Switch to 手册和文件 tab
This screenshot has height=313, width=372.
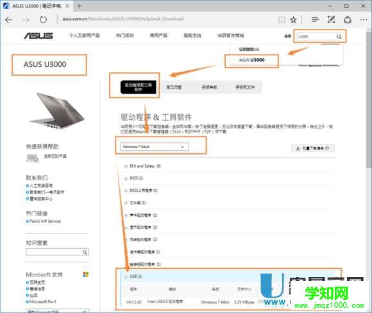pos(245,87)
